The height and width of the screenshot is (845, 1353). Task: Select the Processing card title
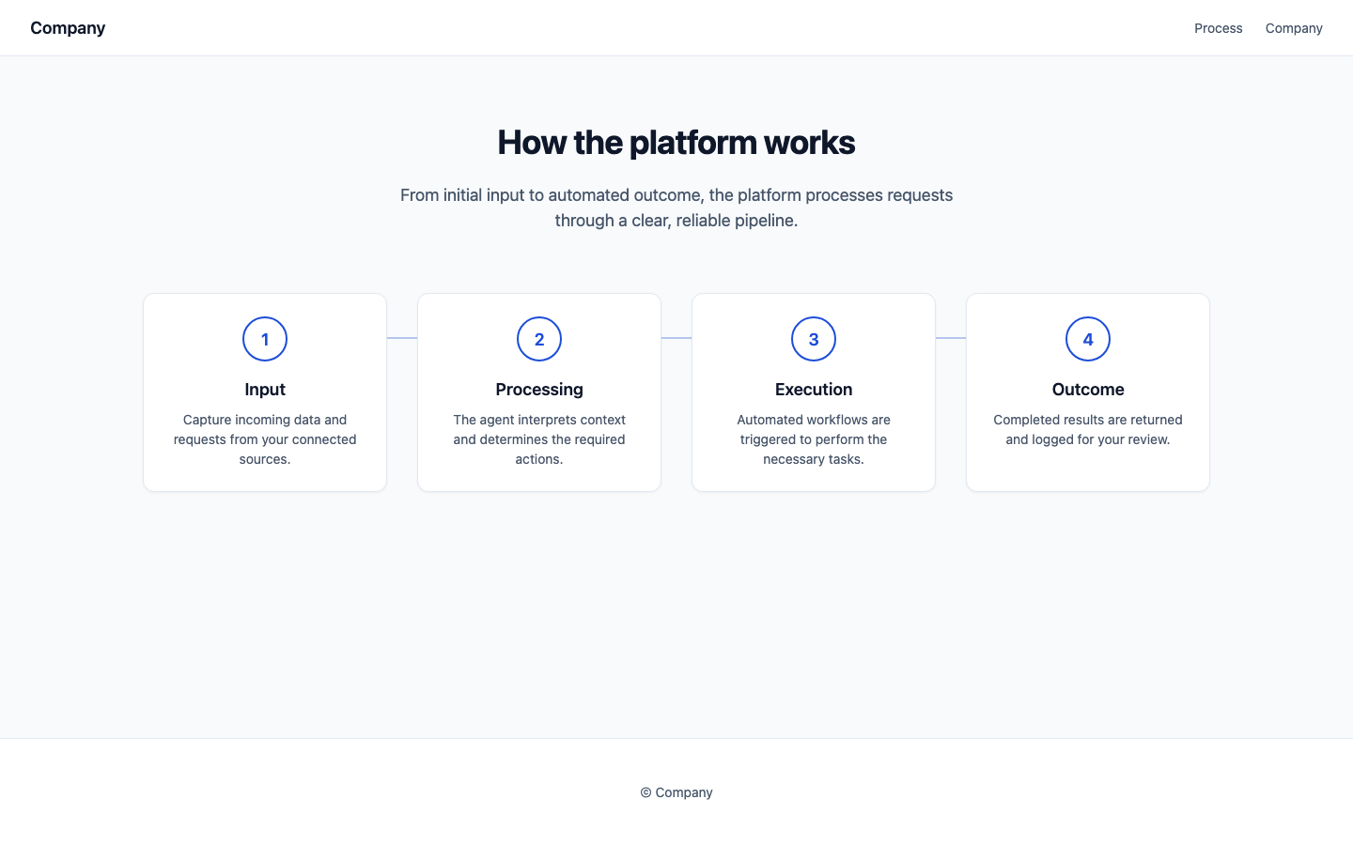coord(539,390)
